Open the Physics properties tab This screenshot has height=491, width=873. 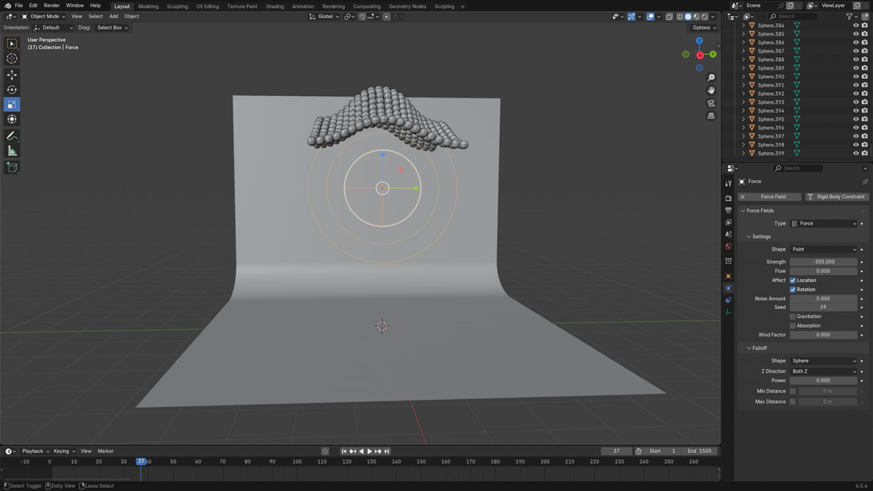coord(729,288)
